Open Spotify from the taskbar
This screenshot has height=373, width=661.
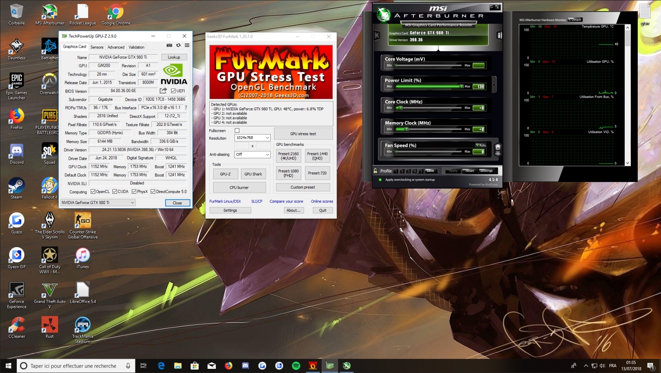[296, 366]
